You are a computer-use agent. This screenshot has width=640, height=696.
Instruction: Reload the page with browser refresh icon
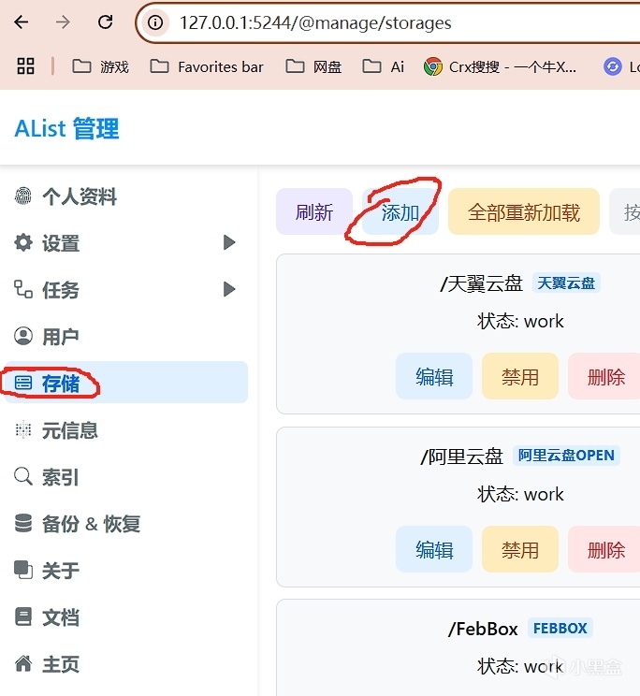pyautogui.click(x=106, y=22)
